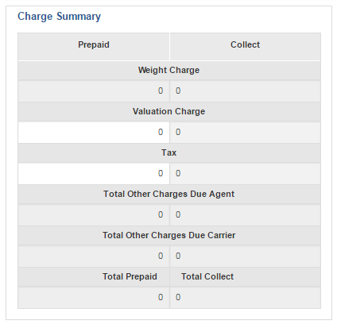Screen dimensions: 337x324
Task: Click the Valuation Charge row heading
Action: coord(168,111)
